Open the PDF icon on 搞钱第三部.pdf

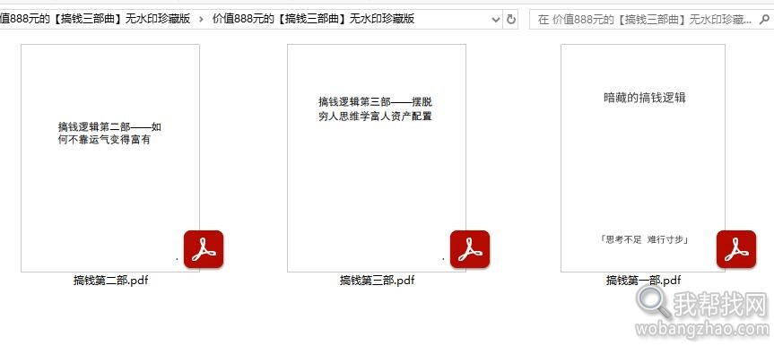tap(470, 249)
